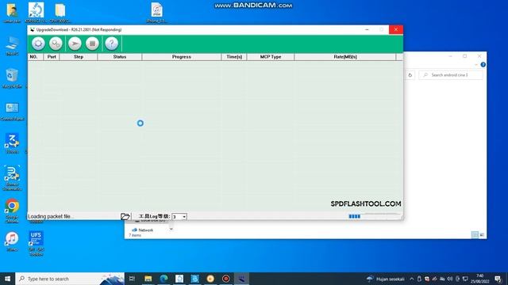Open the clock and date in taskbar
This screenshot has width=508, height=285.
click(479, 279)
